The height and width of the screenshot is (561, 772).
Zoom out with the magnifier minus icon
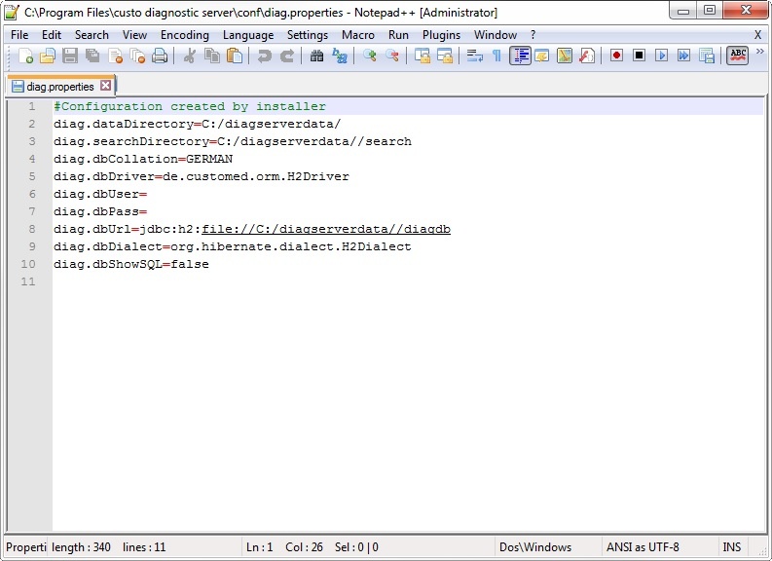coord(392,56)
